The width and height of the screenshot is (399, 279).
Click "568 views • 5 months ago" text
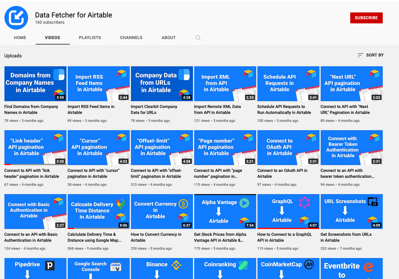[x=88, y=249]
